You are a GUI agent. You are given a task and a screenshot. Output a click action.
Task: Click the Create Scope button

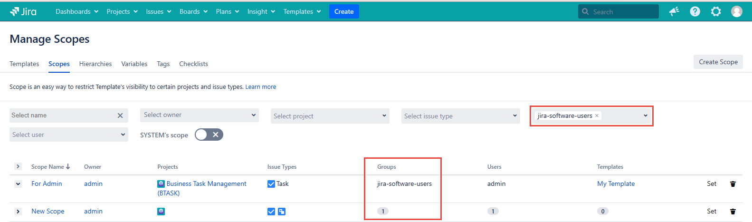[x=718, y=62]
